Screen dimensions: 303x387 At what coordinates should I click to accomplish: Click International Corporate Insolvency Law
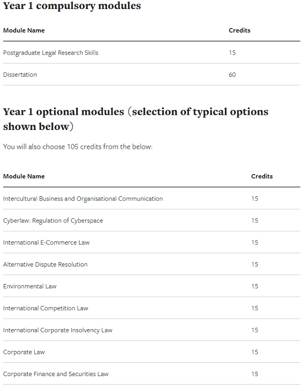click(58, 330)
